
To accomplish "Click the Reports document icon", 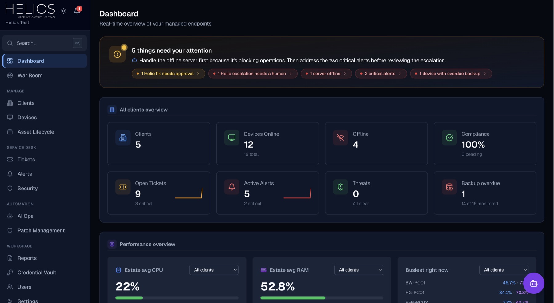I will coord(10,258).
